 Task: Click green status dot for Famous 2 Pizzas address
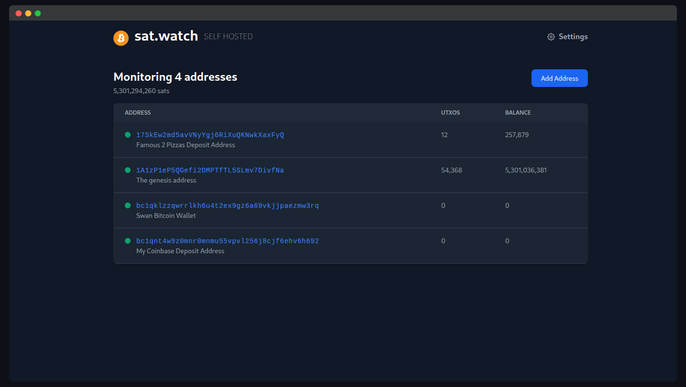128,135
